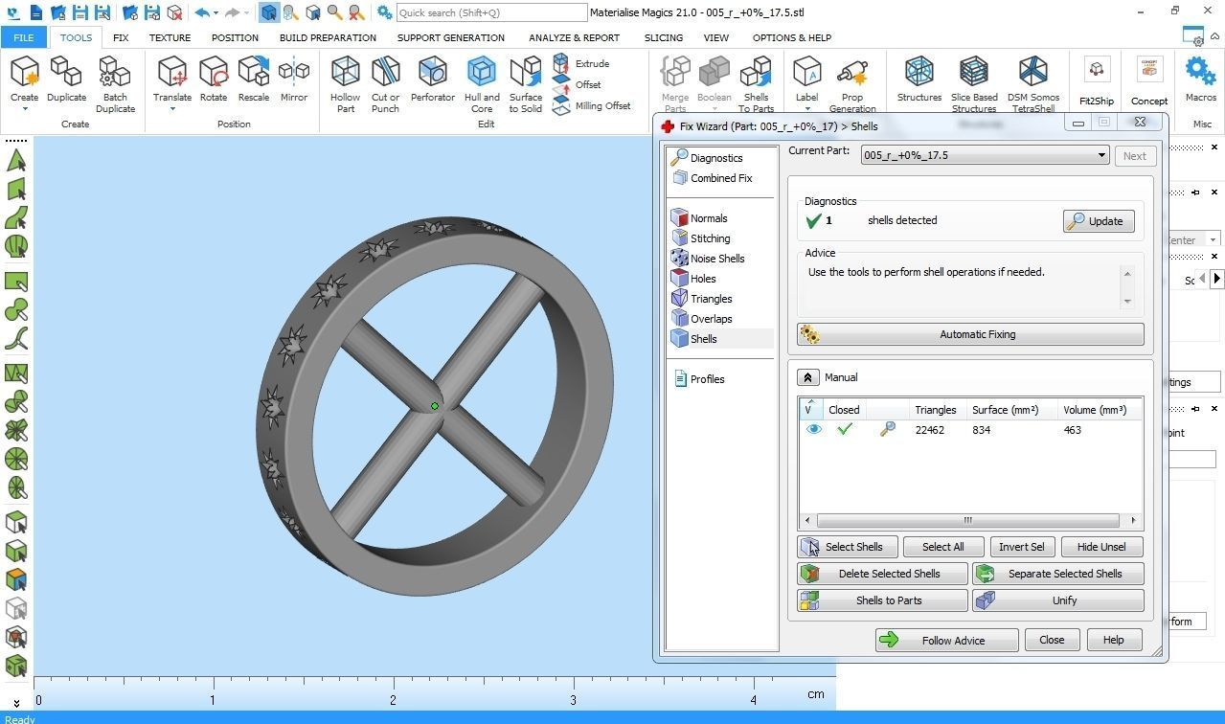Viewport: 1225px width, 724px height.
Task: Click the Shells To Parts ribbon icon
Action: pos(756,73)
